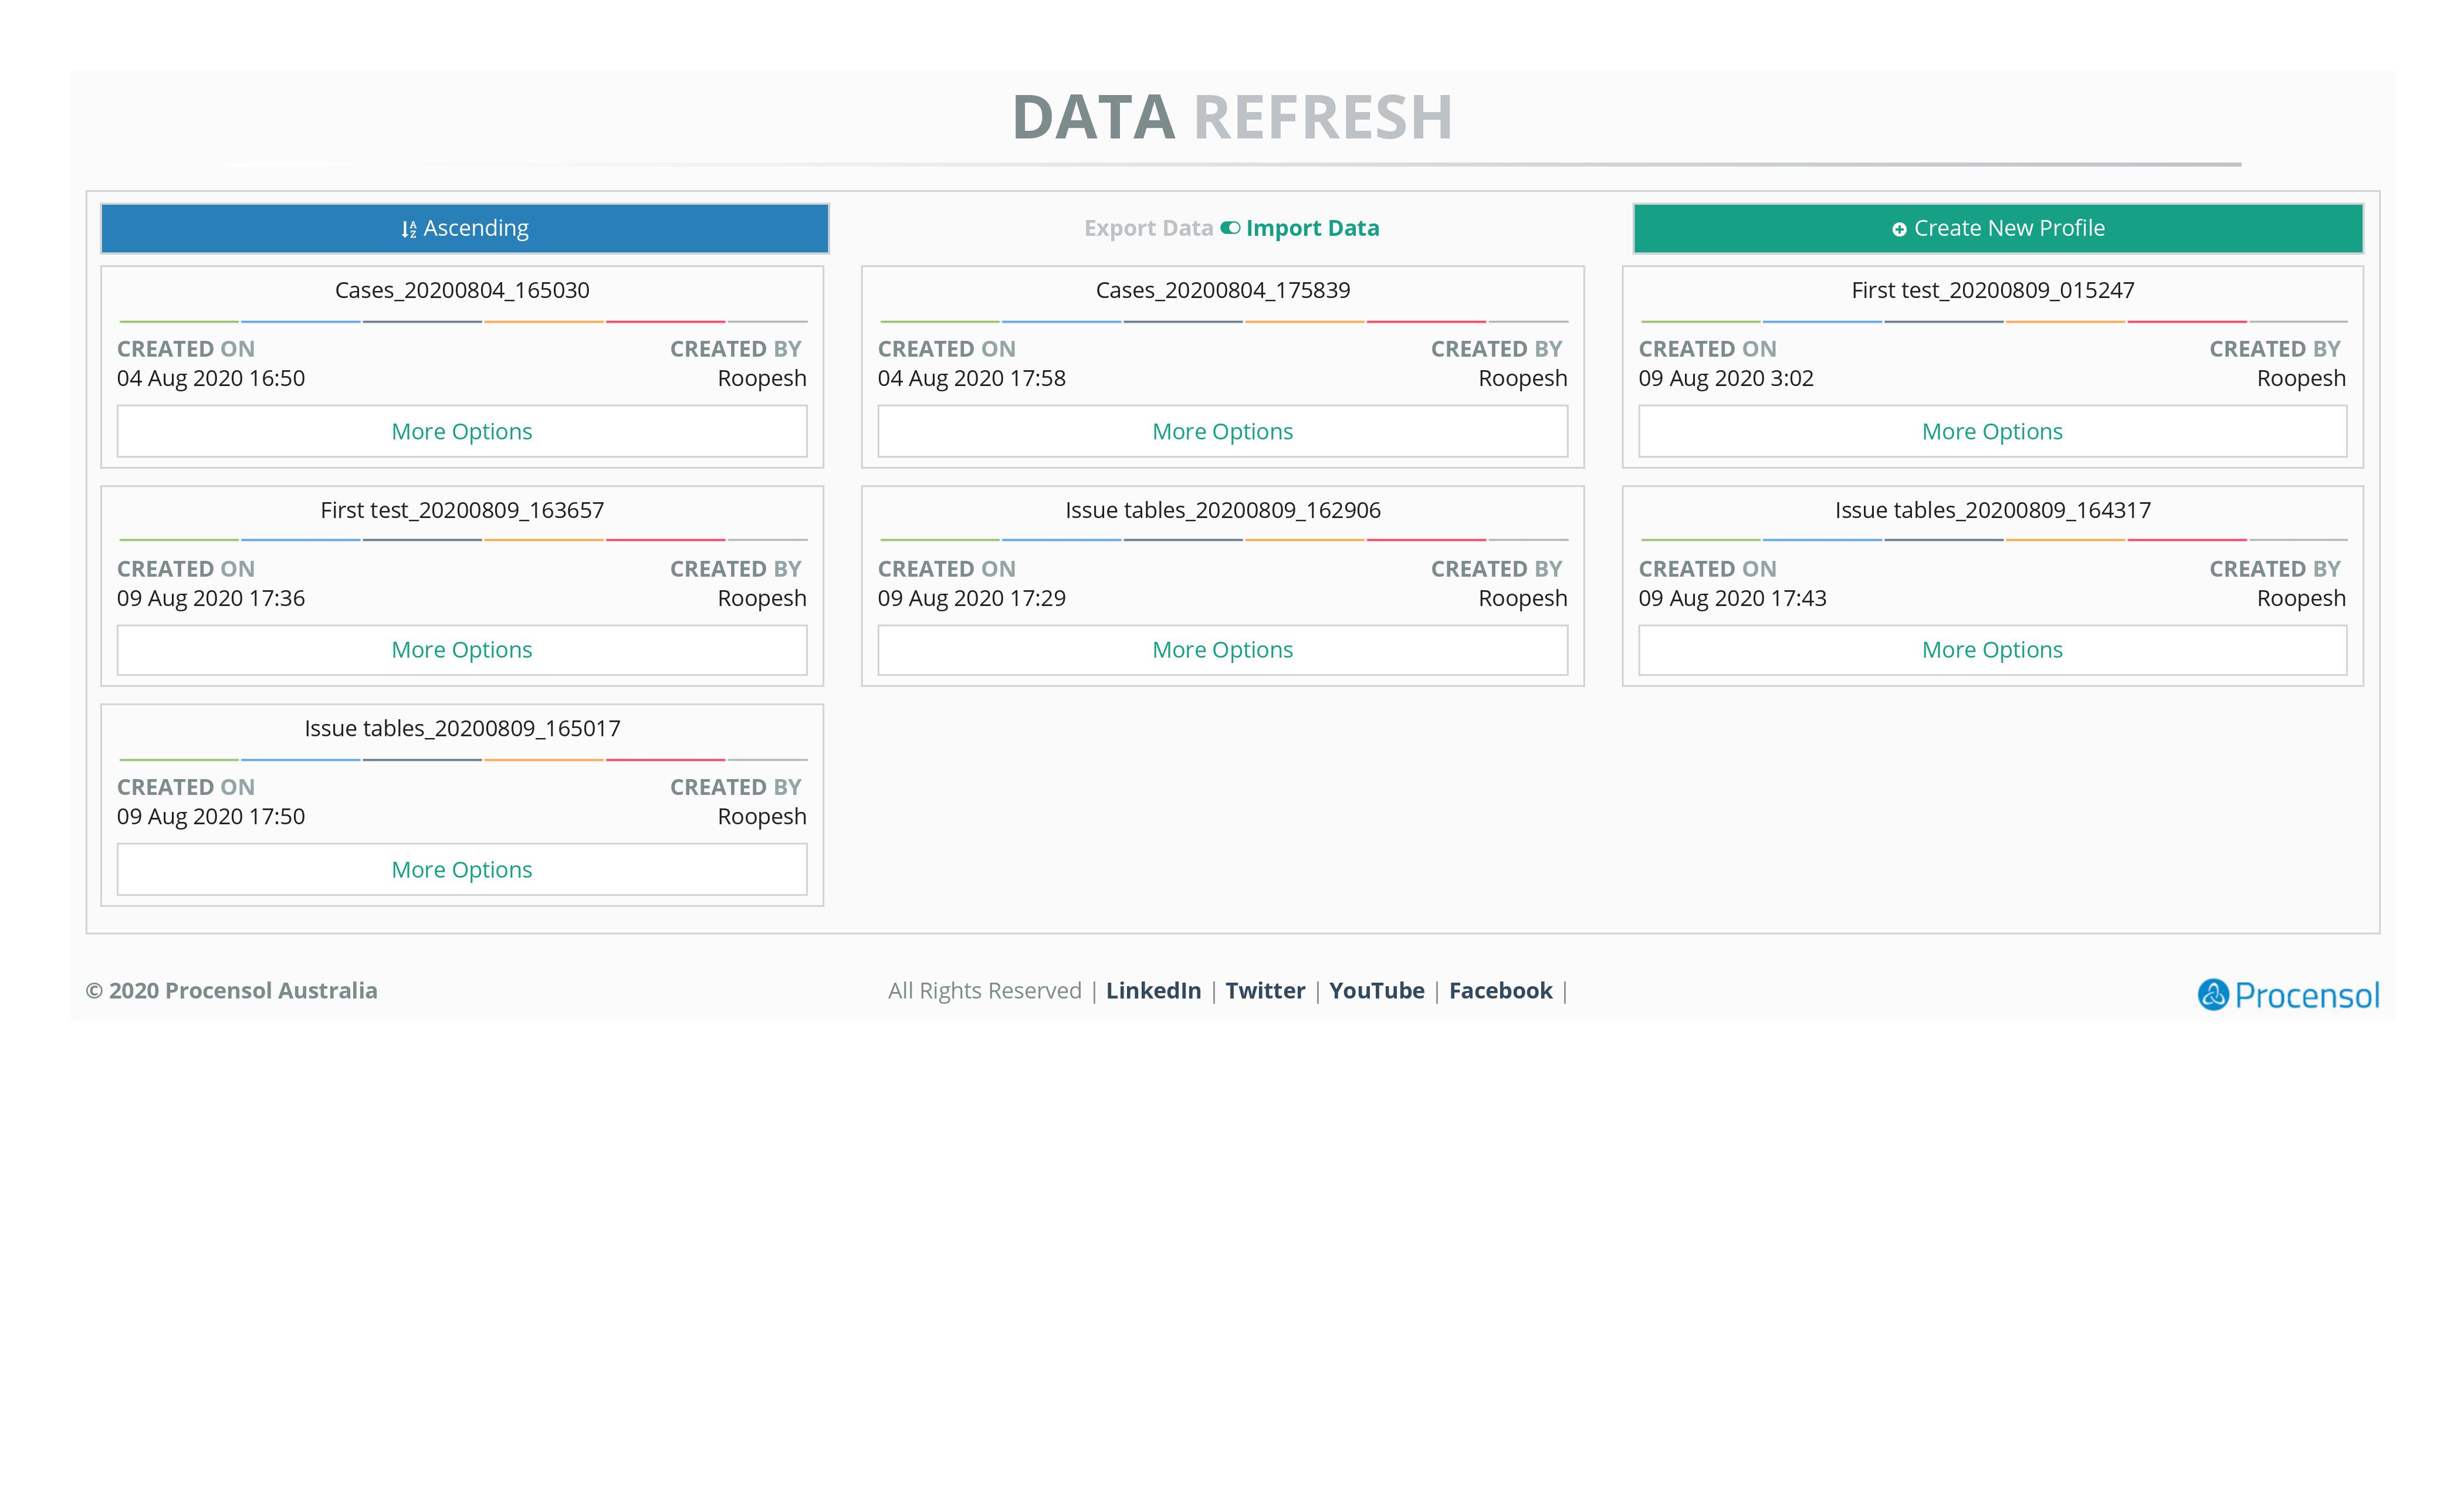Viewport: 2464px width, 1496px height.
Task: Expand More Options for Cases_20200804_175839
Action: 1222,431
